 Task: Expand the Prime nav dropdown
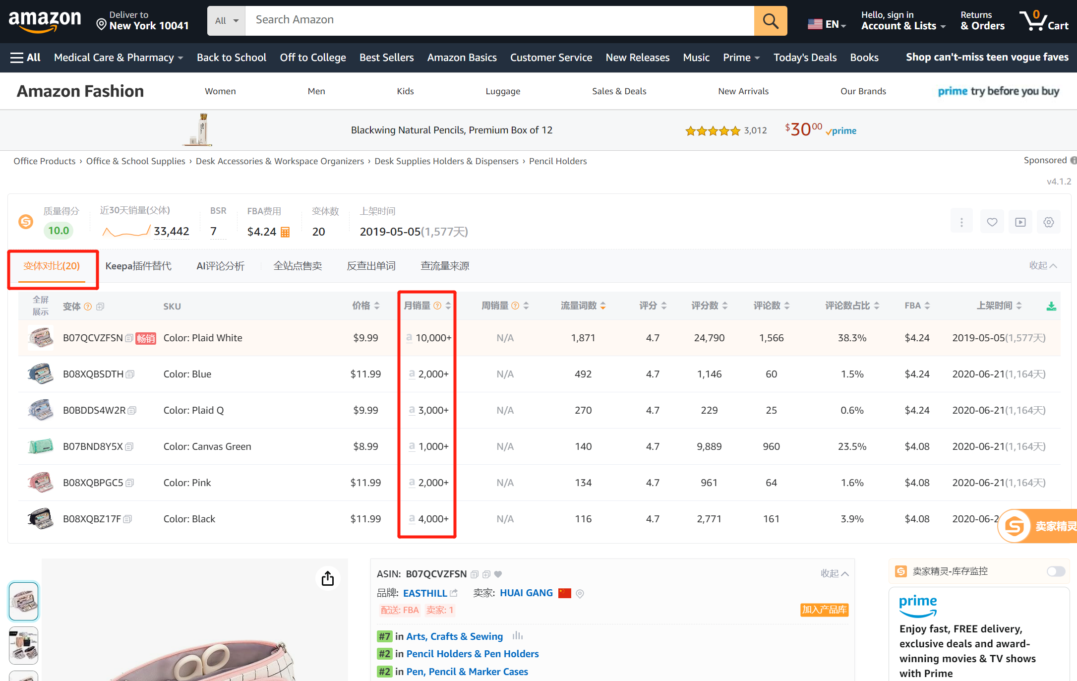pos(741,58)
